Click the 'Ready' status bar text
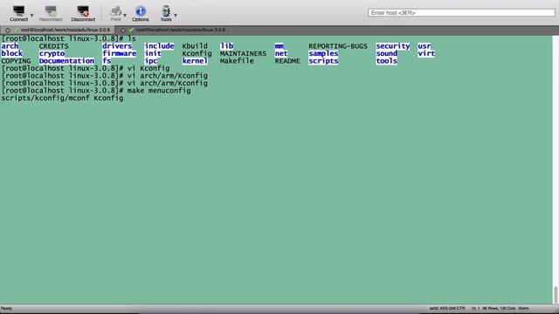559x314 pixels. tap(6, 308)
